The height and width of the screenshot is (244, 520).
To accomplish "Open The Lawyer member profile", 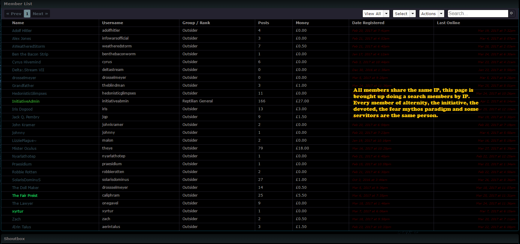I will click(23, 204).
